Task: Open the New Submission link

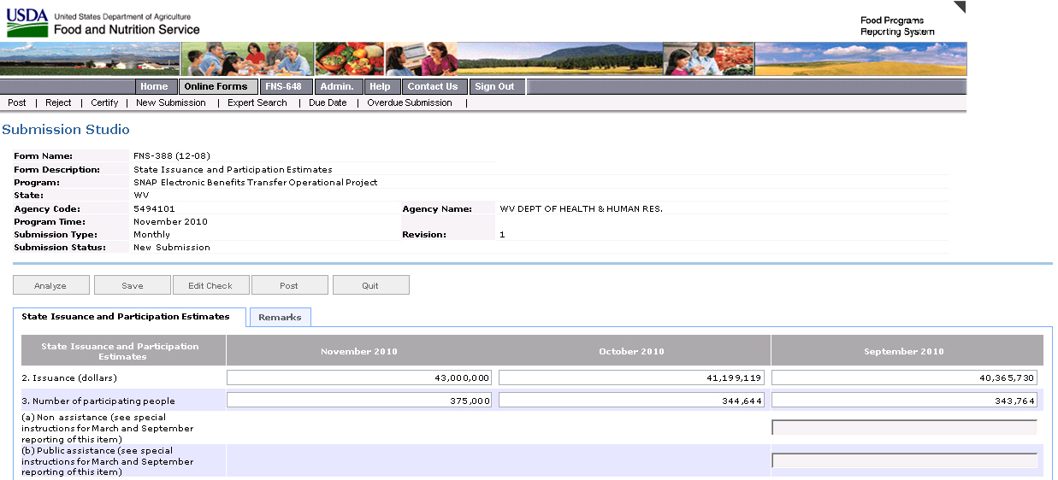Action: point(170,102)
